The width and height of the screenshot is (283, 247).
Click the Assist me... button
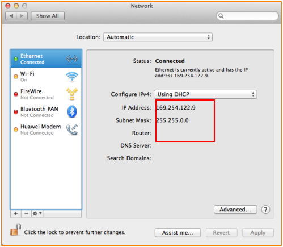pyautogui.click(x=178, y=233)
